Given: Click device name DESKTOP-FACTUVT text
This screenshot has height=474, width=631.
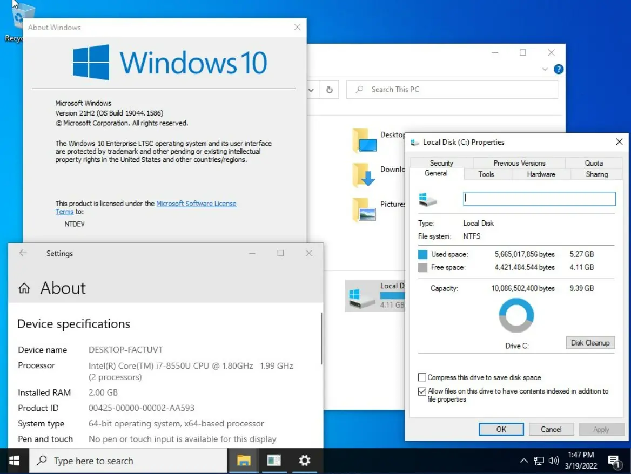Looking at the screenshot, I should [x=125, y=350].
